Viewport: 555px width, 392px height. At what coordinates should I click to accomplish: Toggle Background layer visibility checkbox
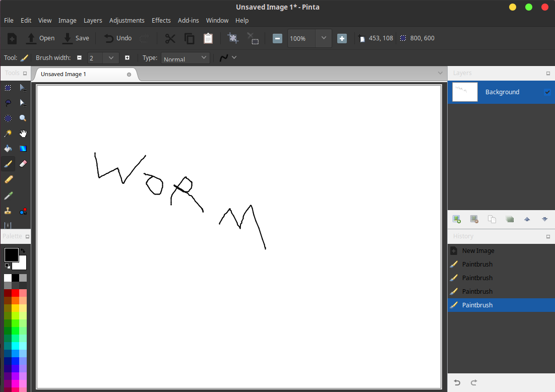(x=547, y=92)
